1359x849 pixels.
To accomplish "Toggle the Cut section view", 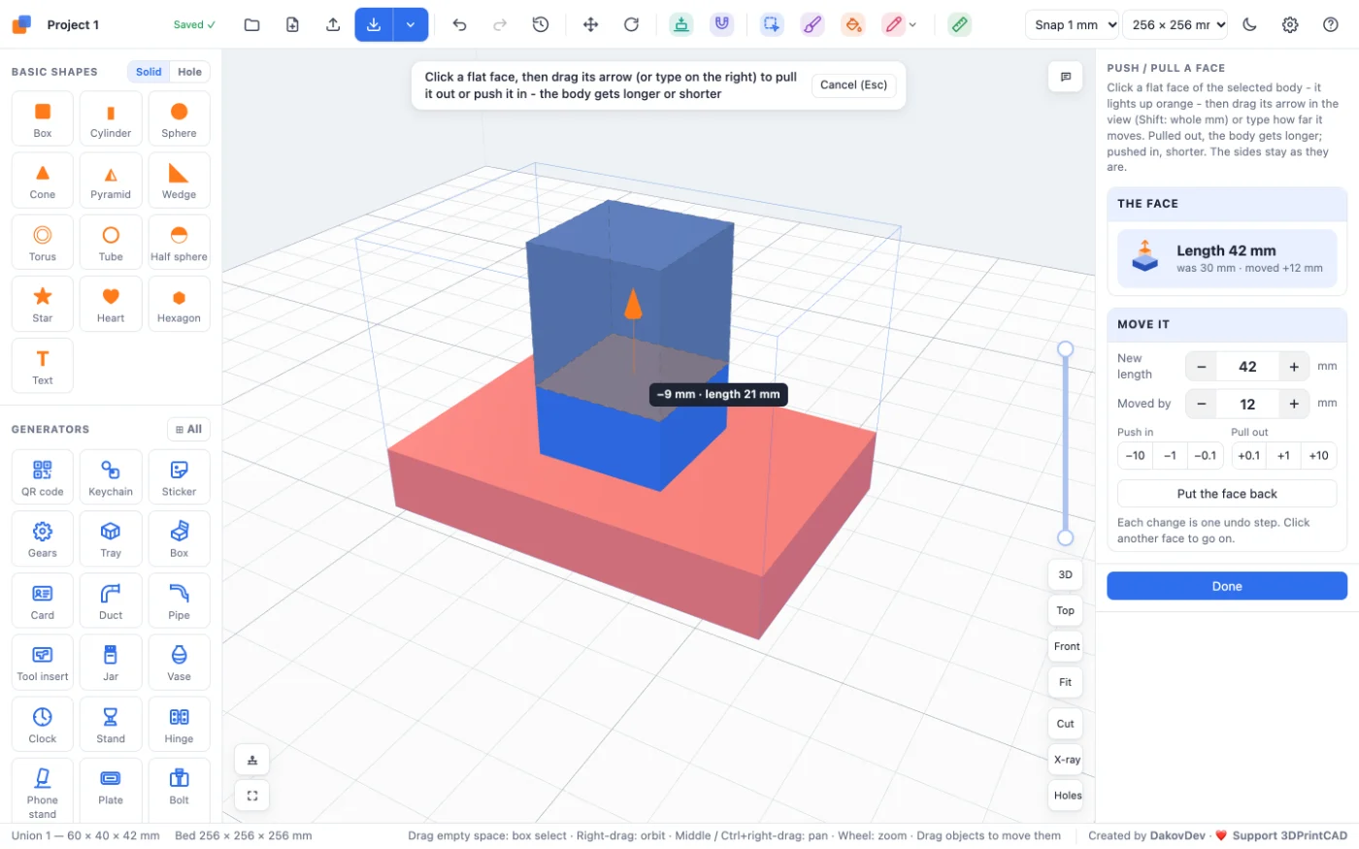I will (1066, 724).
